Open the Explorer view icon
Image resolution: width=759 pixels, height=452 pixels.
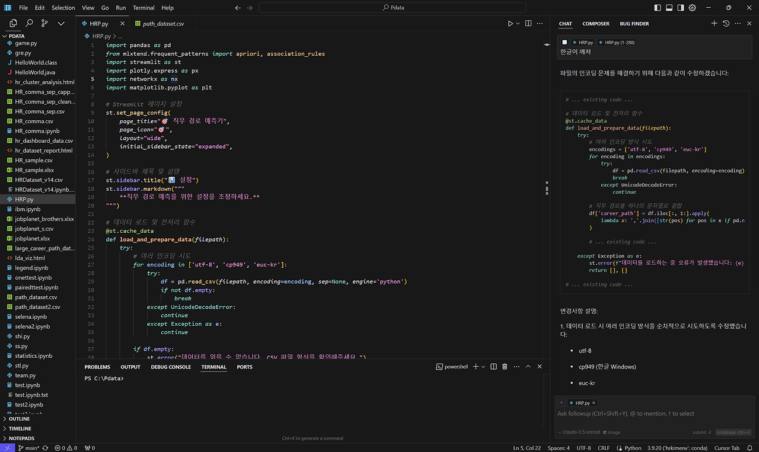point(13,24)
